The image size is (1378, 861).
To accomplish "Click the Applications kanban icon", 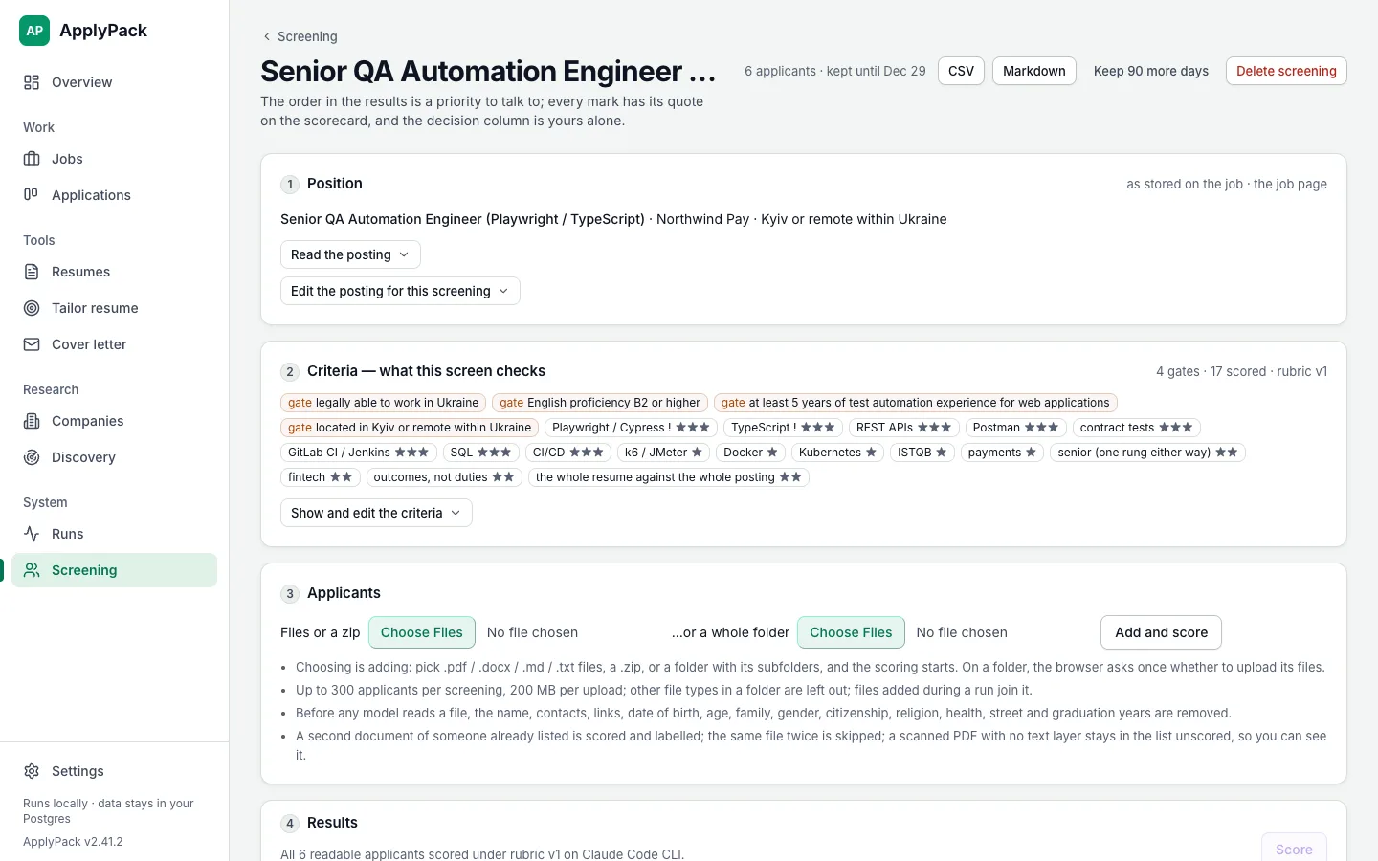I will 32,194.
